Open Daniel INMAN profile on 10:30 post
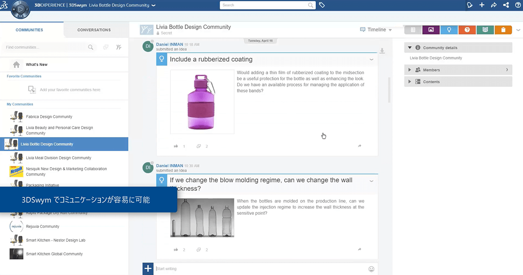Viewport: 523px width, 275px height. [170, 166]
